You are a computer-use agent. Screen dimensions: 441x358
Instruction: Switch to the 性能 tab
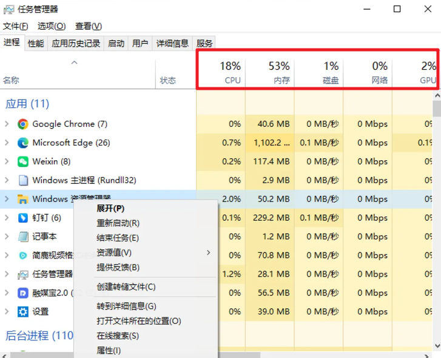pos(36,43)
